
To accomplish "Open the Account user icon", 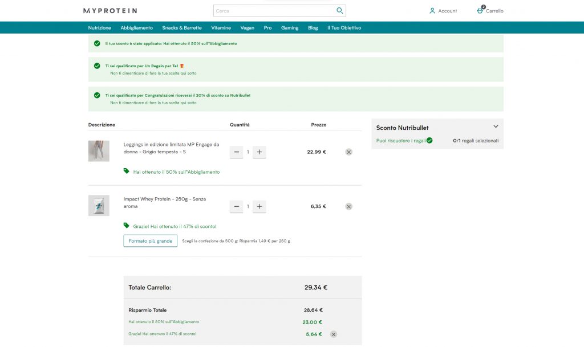I will 432,11.
